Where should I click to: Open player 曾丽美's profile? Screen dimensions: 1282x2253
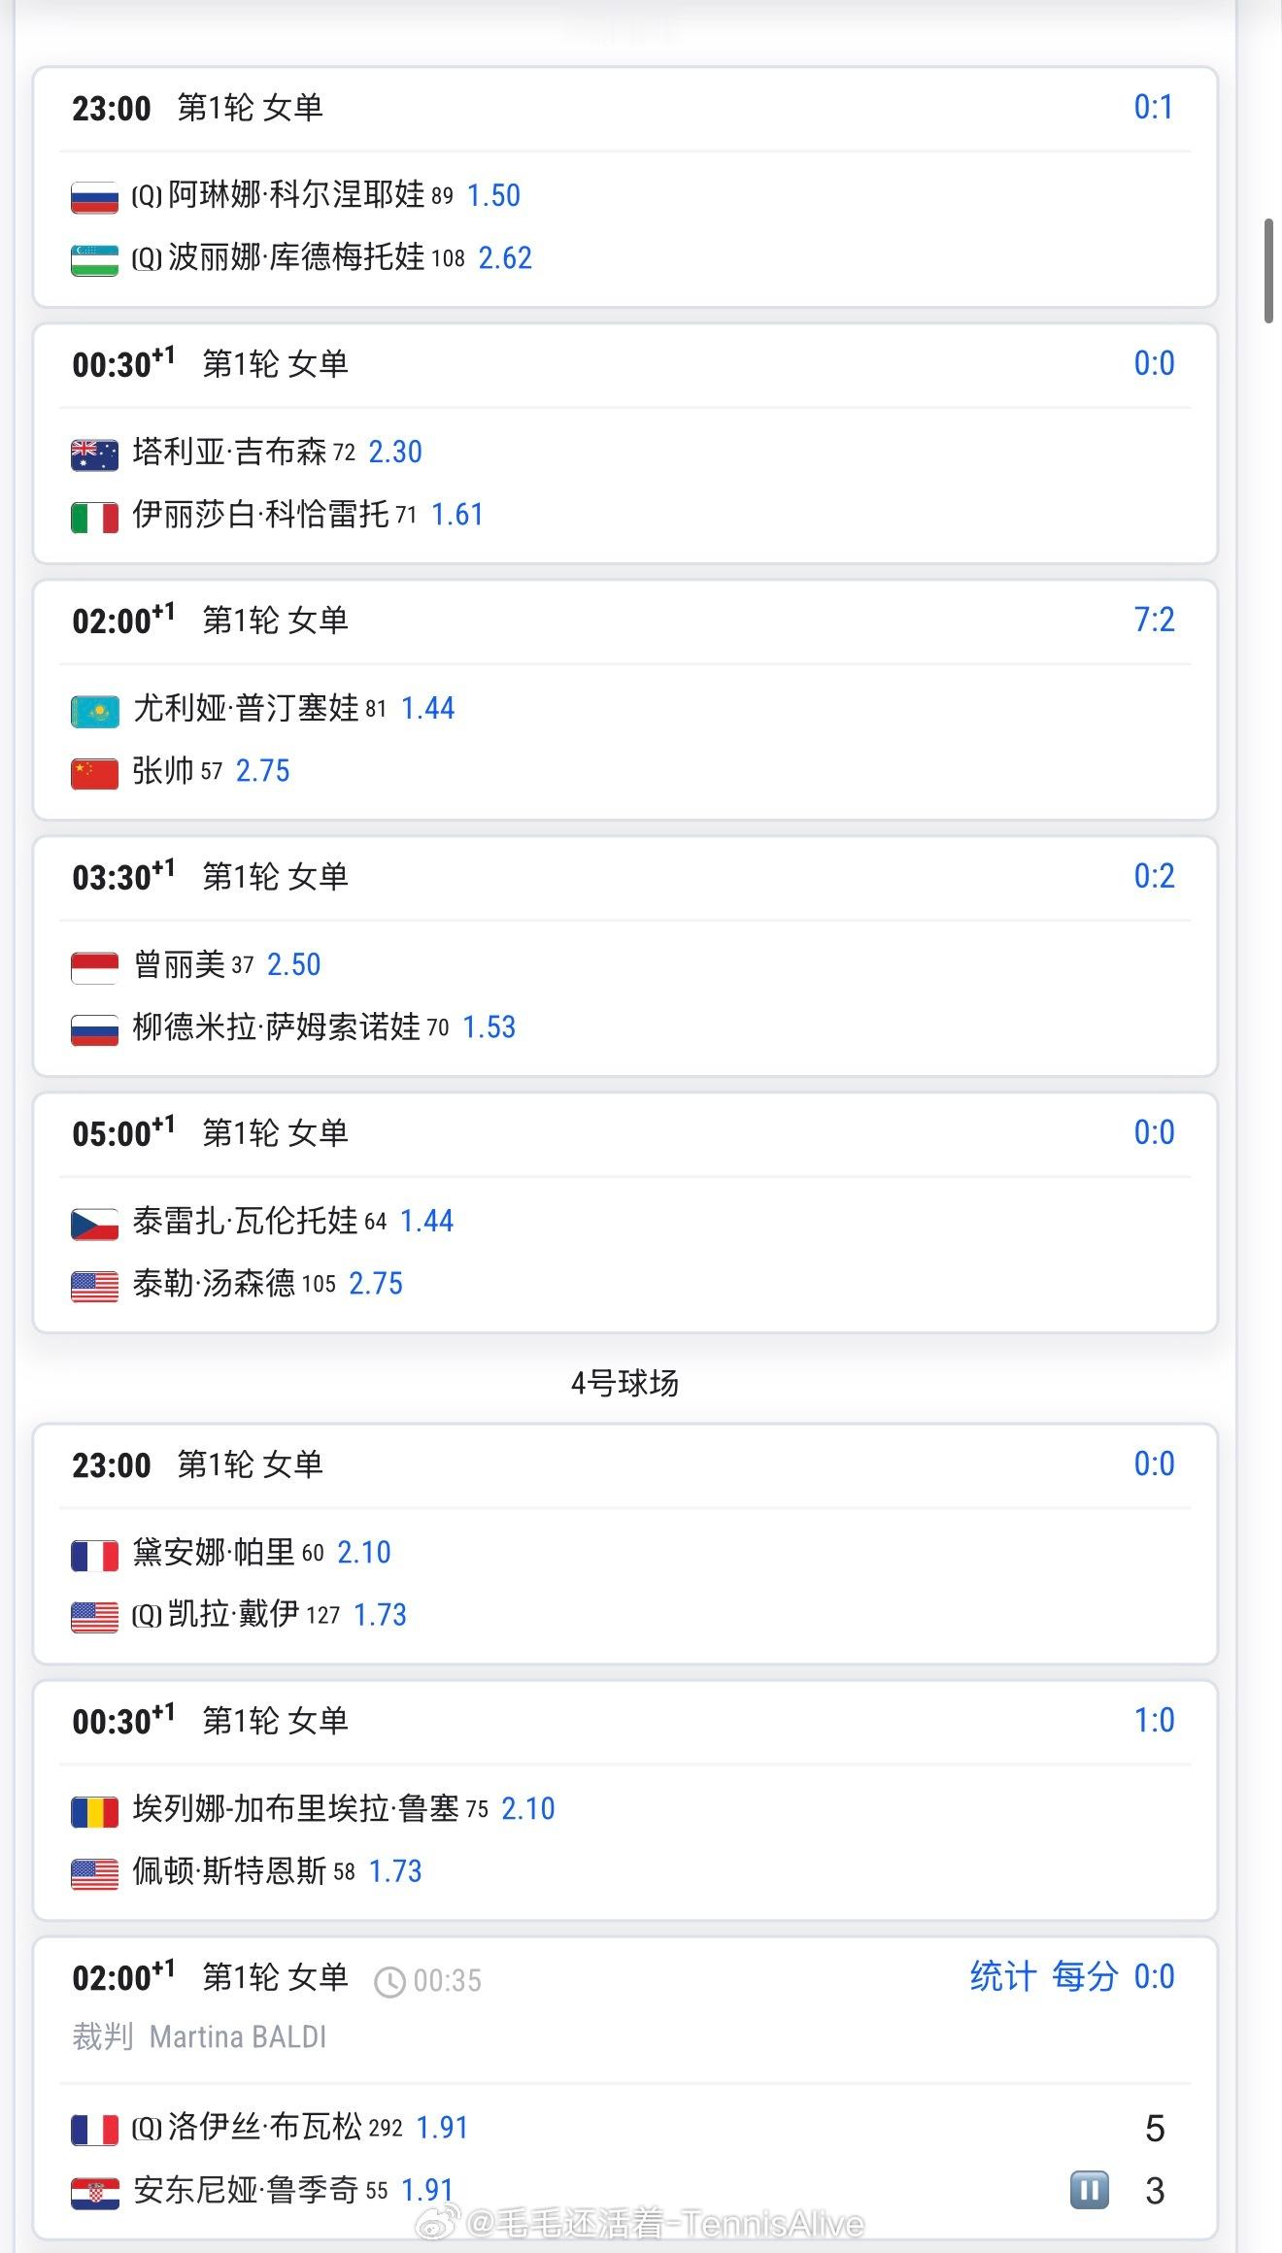179,964
